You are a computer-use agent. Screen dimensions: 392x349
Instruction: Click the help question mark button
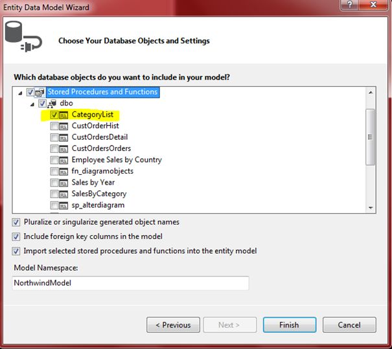[350, 5]
